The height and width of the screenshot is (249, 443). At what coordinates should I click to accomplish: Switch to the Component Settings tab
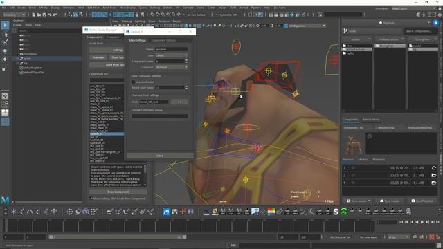click(x=163, y=40)
